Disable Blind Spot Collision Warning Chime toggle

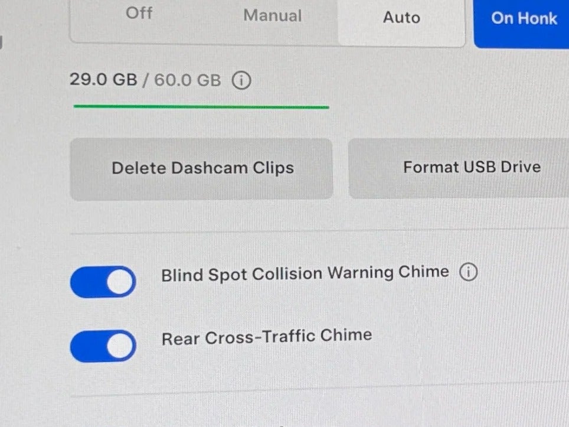tap(103, 282)
